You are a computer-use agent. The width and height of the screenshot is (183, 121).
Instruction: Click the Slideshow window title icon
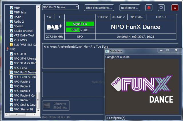[x=107, y=51]
